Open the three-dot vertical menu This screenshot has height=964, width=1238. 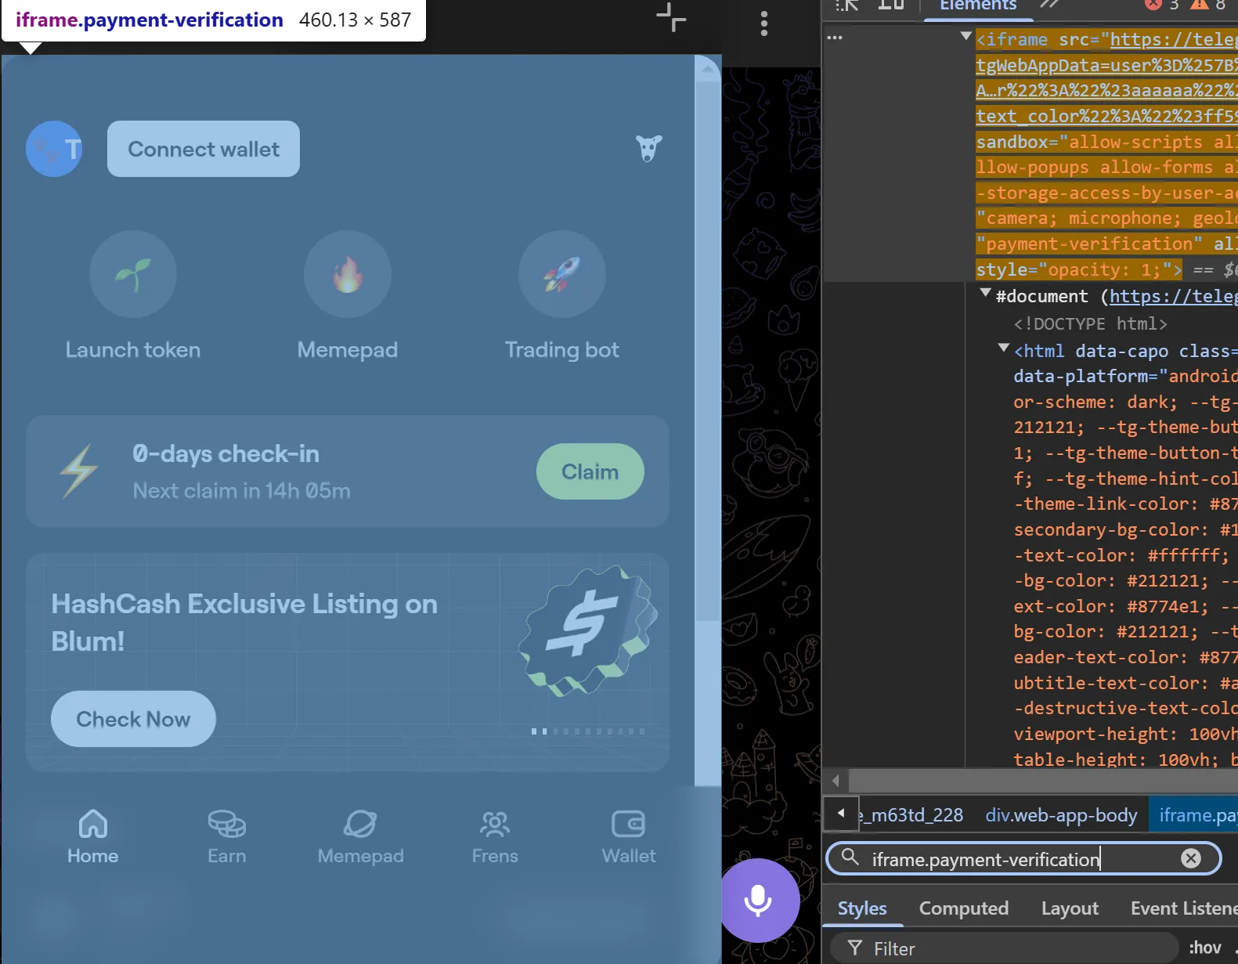pos(763,23)
